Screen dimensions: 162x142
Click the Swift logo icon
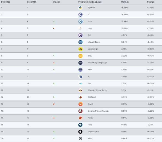pyautogui.click(x=80, y=104)
